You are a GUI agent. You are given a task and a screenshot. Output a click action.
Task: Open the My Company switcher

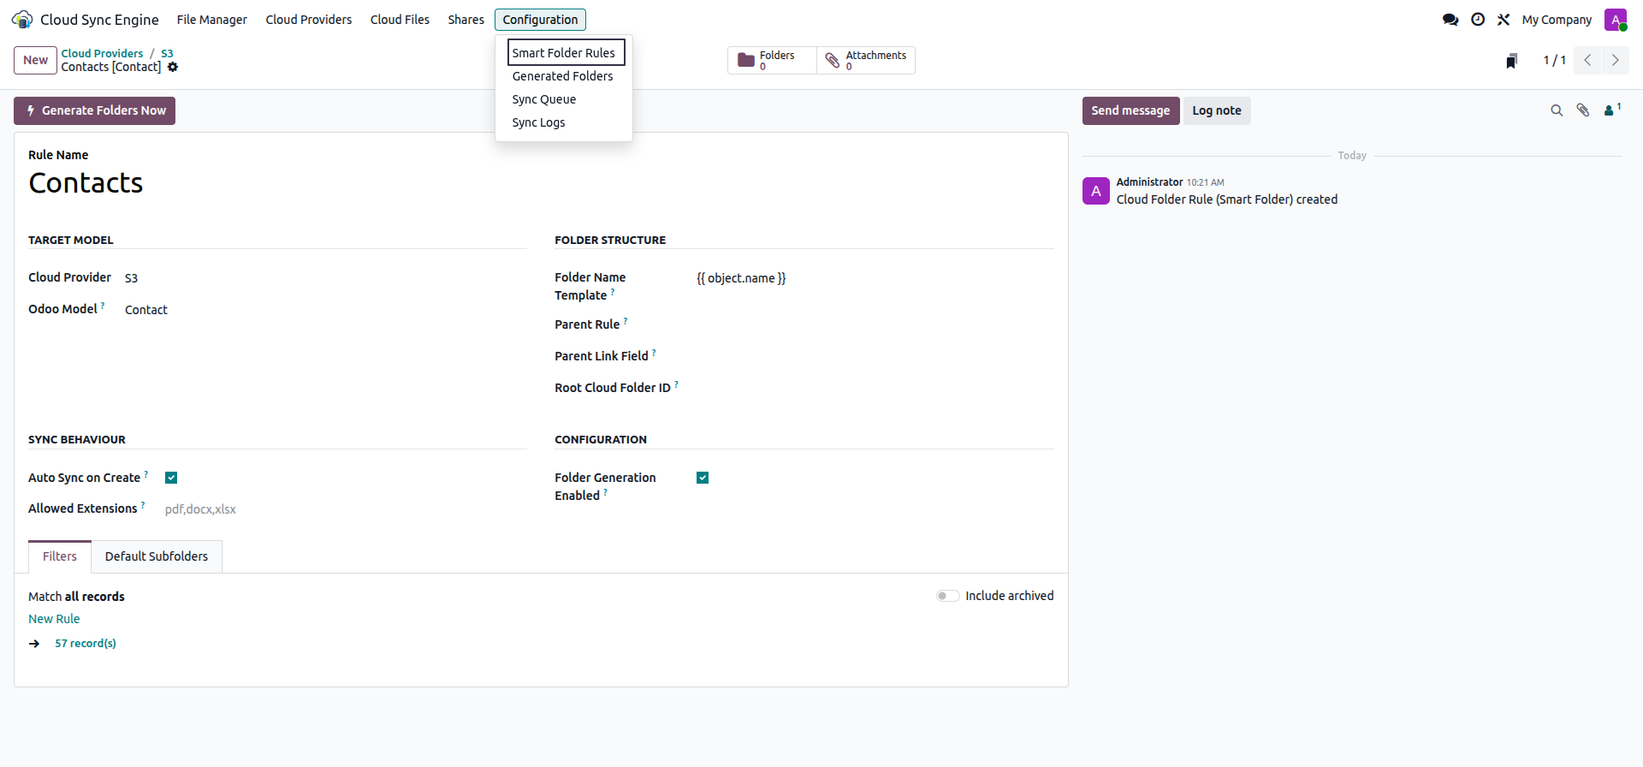pyautogui.click(x=1557, y=19)
